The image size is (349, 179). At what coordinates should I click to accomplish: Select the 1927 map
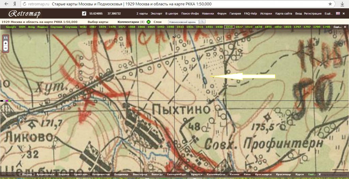click(239, 27)
